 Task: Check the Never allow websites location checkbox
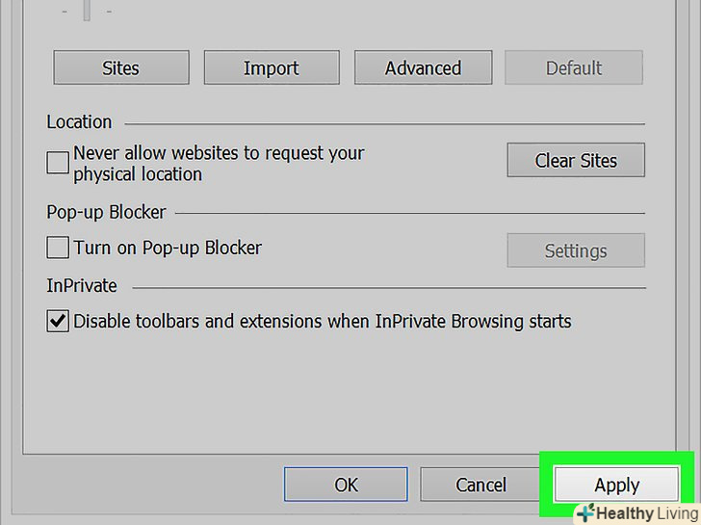tap(58, 163)
